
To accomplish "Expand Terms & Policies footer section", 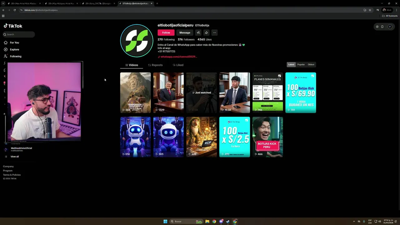I will [x=12, y=175].
